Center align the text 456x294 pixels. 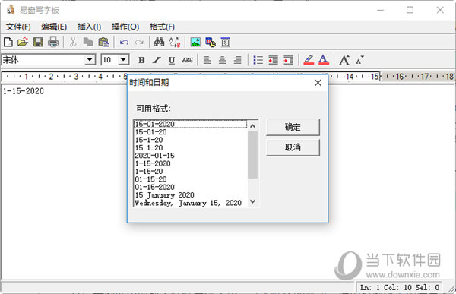pos(223,60)
